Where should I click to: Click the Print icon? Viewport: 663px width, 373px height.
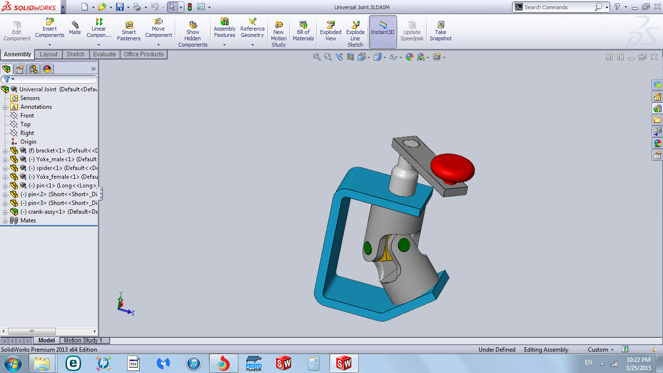tap(137, 7)
